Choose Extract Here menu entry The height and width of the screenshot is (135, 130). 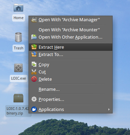tap(71, 47)
